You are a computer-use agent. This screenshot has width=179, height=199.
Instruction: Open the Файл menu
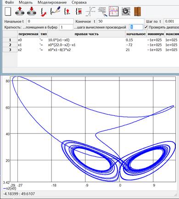point(9,2)
